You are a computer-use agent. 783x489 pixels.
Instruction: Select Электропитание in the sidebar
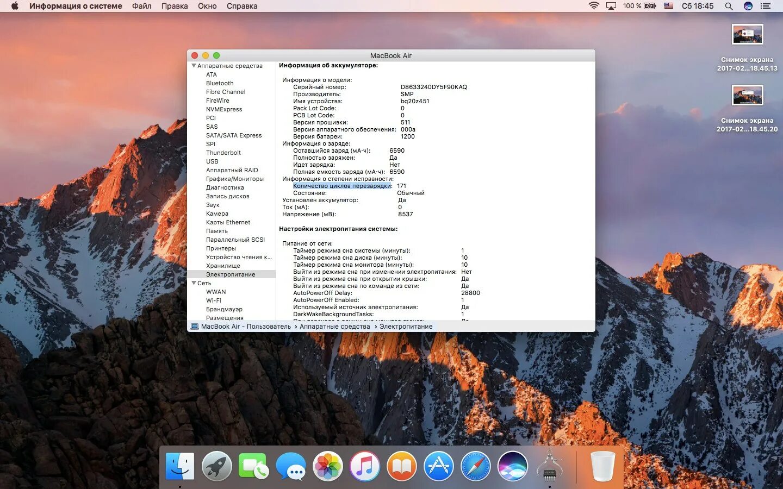click(x=231, y=274)
